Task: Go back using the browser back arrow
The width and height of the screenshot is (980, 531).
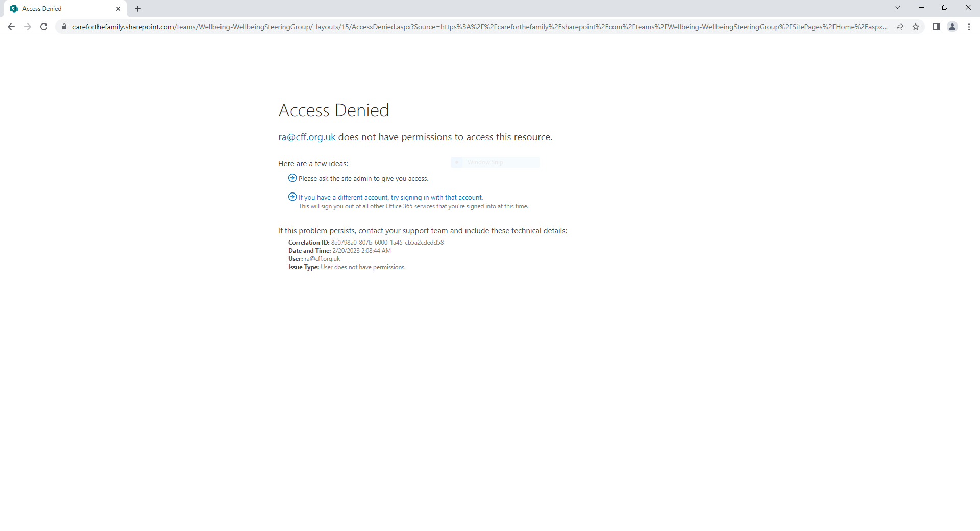Action: coord(11,27)
